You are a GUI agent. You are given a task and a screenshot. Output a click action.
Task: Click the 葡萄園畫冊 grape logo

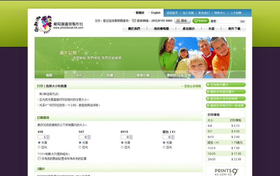click(x=43, y=24)
